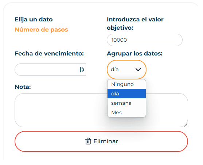The image size is (203, 165).
Task: Click inside the Fecha de vencimiento date field
Action: pyautogui.click(x=50, y=70)
